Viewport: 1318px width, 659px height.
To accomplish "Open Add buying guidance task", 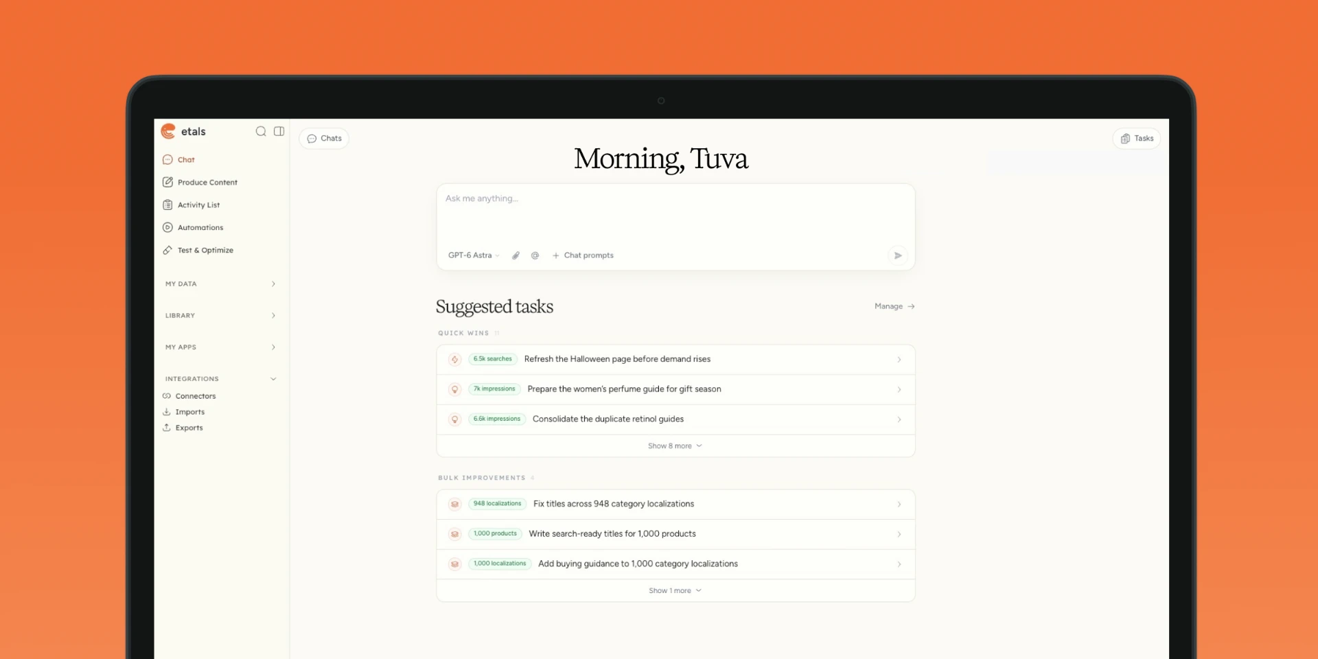I will tap(675, 564).
